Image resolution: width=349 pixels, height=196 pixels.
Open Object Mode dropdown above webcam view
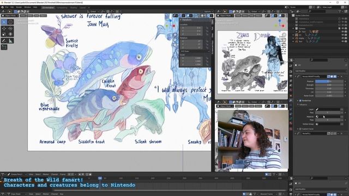click(x=225, y=106)
